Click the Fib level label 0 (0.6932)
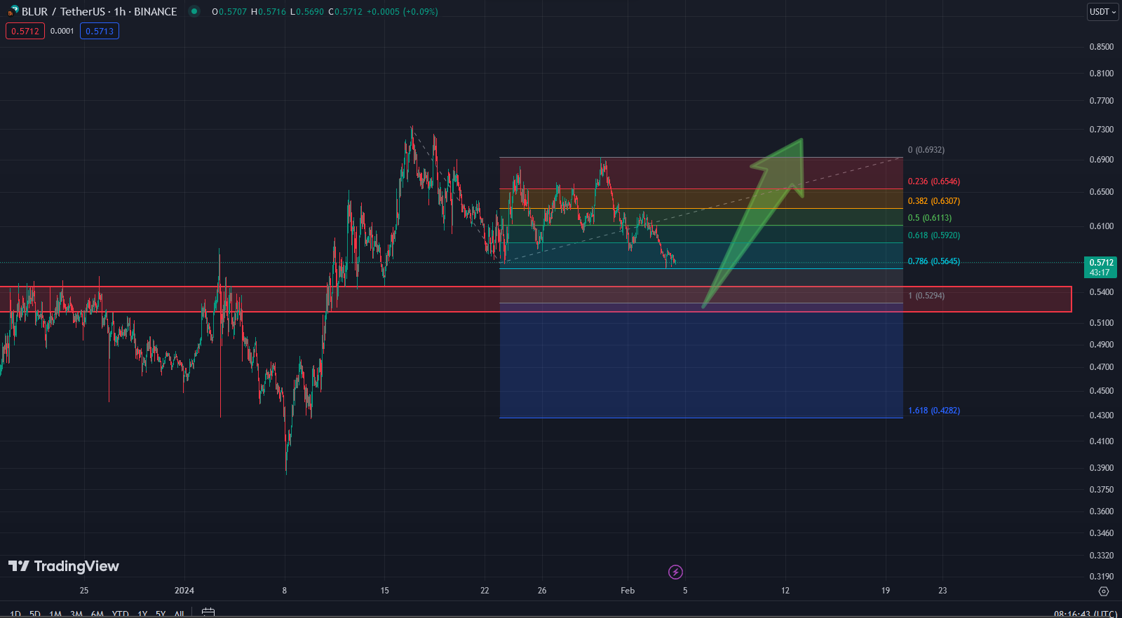 pyautogui.click(x=926, y=150)
